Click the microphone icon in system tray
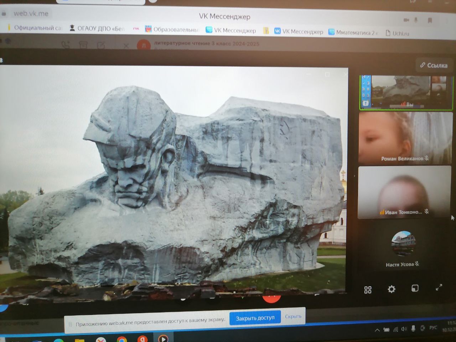Image resolution: width=456 pixels, height=342 pixels. pyautogui.click(x=413, y=328)
